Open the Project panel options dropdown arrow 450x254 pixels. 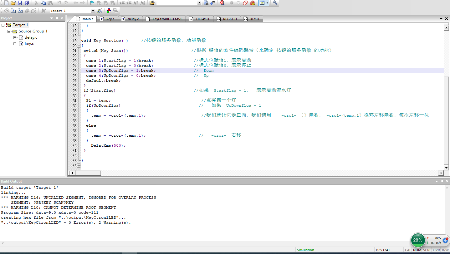pos(52,18)
